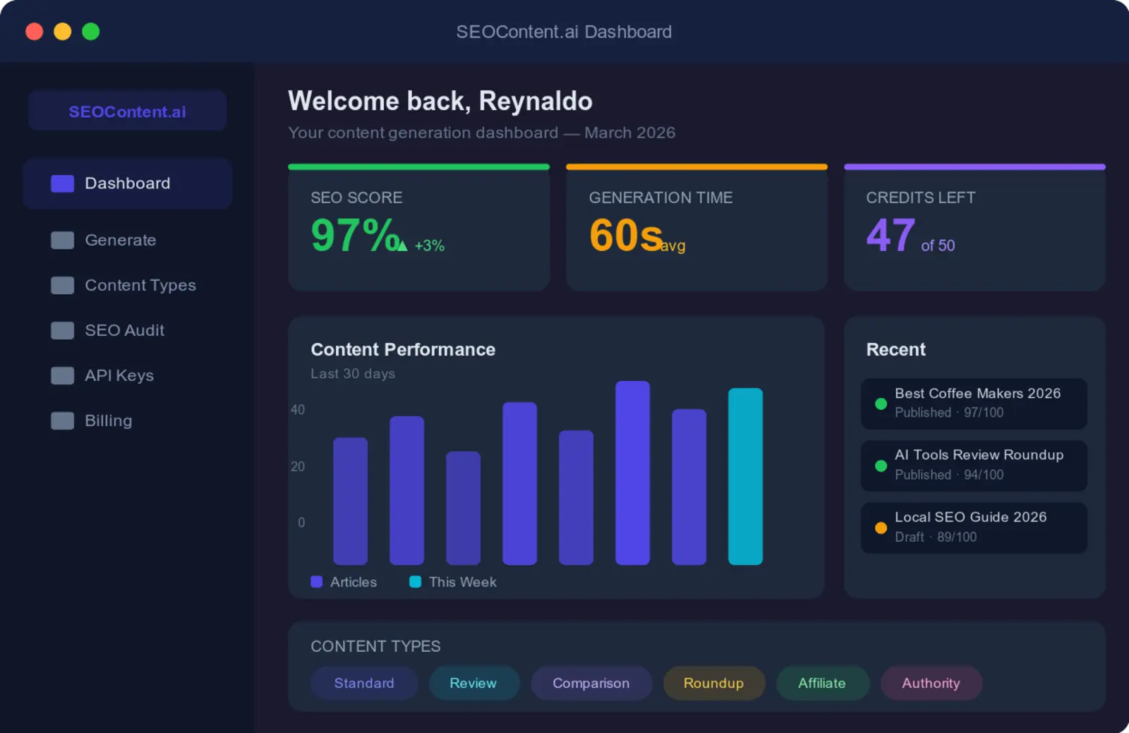Open the SEOContent.ai home via the logo
1129x733 pixels.
pyautogui.click(x=127, y=111)
